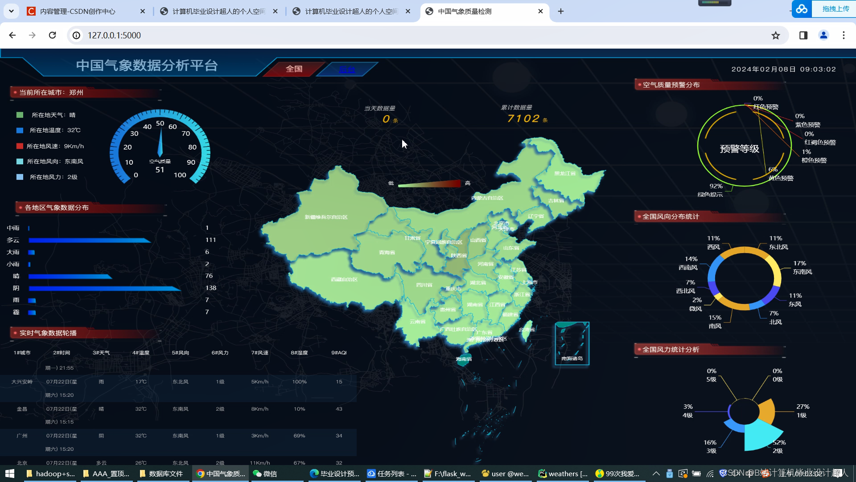Toggle red 所在地风速 legend swatch
Screen dimensions: 856x482
pyautogui.click(x=20, y=146)
